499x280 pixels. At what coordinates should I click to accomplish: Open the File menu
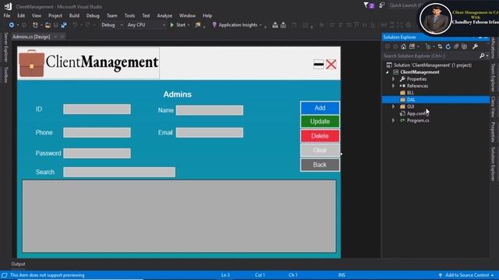(7, 16)
